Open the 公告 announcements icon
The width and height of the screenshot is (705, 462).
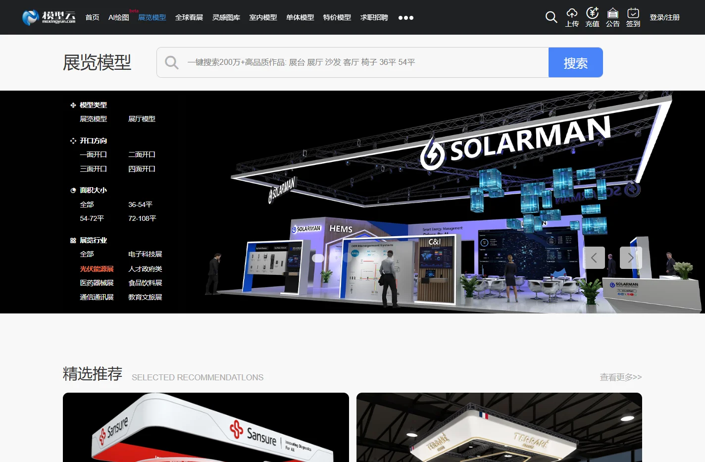click(x=612, y=13)
